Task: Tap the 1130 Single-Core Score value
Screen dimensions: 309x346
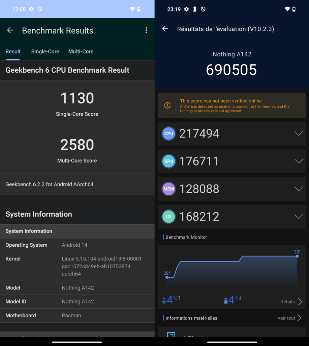Action: 77,98
